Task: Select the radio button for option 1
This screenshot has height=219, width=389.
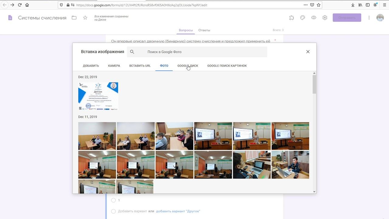Action: coord(113,200)
